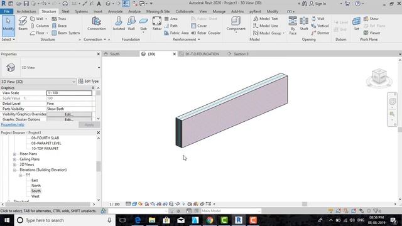Collapse the Elevations (Building Elevation) node
This screenshot has height=226, width=402.
[14, 170]
